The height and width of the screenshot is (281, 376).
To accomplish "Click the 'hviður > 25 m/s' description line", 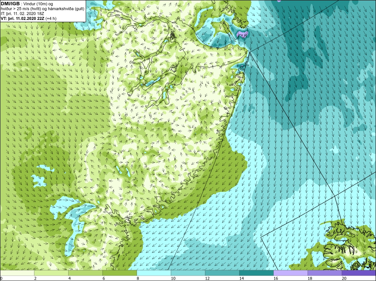I will click(42, 9).
